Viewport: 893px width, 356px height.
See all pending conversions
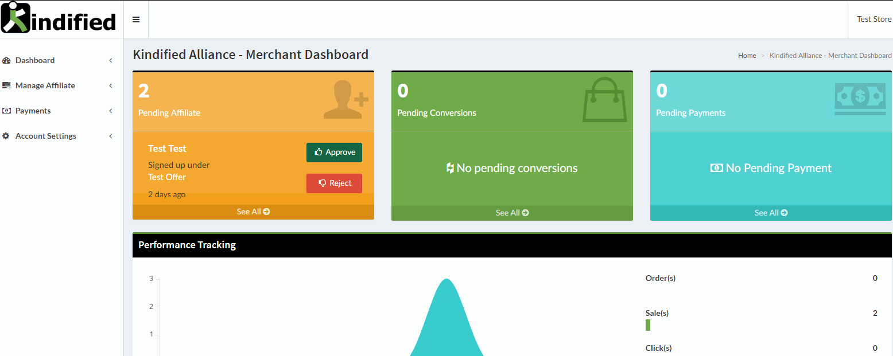(512, 213)
